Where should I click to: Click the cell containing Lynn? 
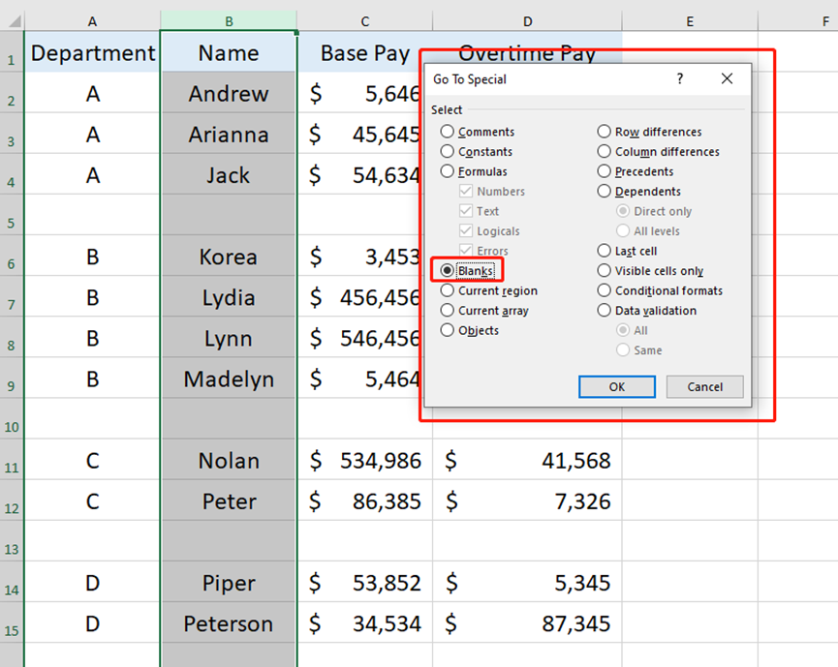pyautogui.click(x=229, y=338)
